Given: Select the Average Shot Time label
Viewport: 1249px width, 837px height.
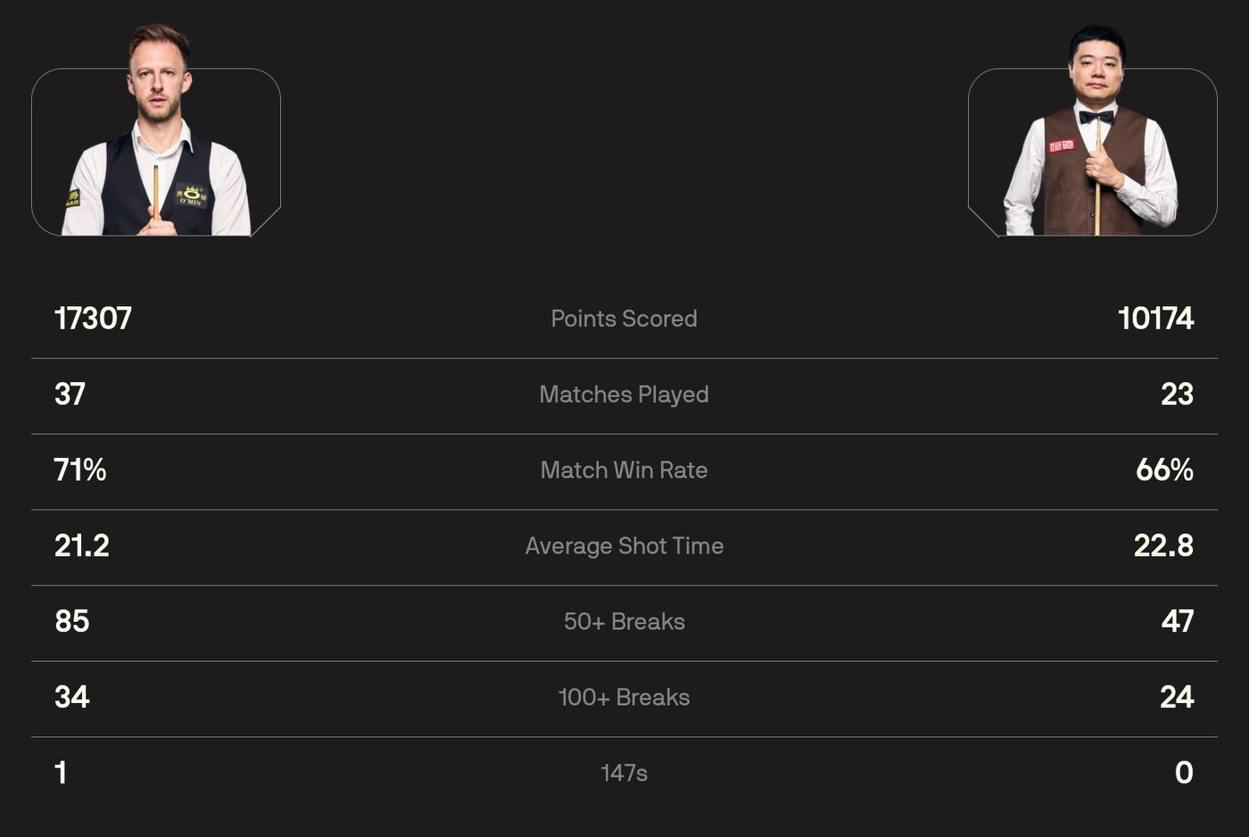Looking at the screenshot, I should point(624,546).
